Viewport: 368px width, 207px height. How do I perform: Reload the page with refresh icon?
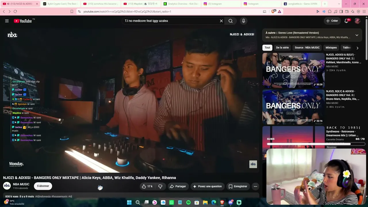click(x=15, y=11)
